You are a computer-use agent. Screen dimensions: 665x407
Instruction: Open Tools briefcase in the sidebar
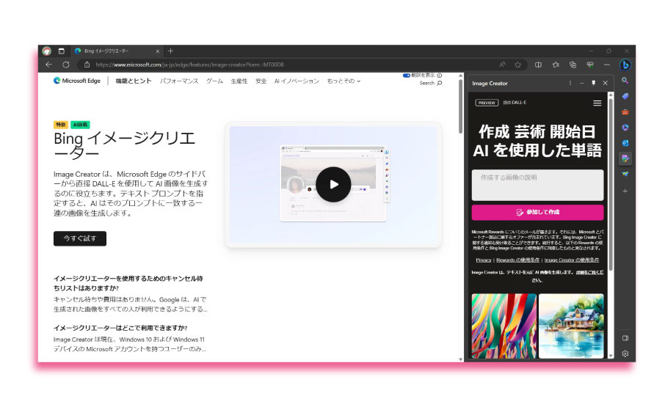[625, 111]
